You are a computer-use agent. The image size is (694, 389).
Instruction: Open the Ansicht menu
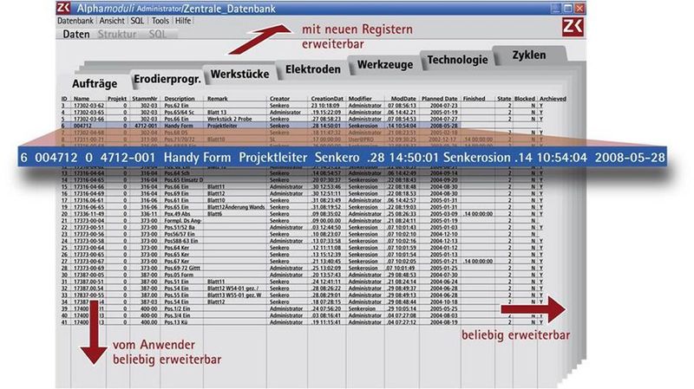point(112,21)
